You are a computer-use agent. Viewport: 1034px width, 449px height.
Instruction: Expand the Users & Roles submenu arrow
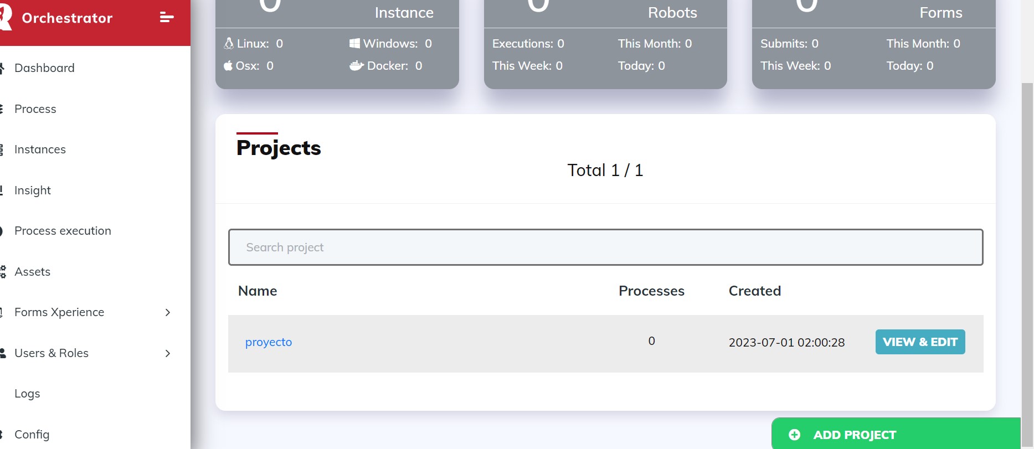click(x=168, y=353)
